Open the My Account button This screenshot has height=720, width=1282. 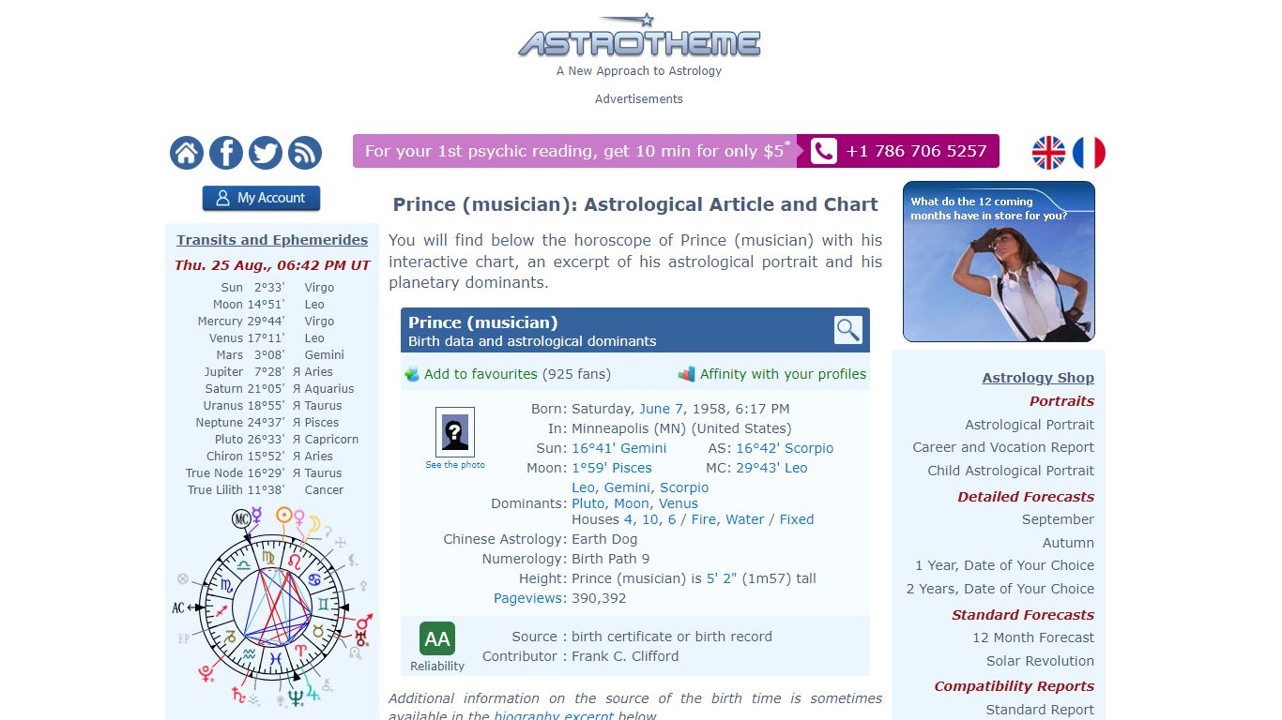pyautogui.click(x=261, y=198)
